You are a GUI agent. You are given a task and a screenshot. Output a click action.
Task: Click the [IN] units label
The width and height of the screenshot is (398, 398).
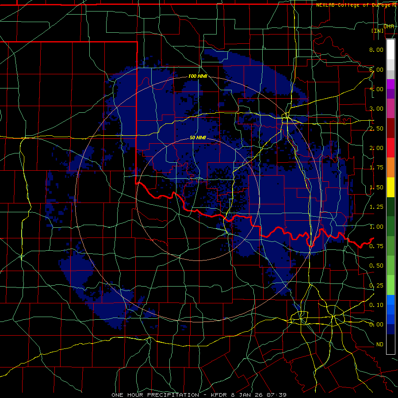(x=378, y=31)
